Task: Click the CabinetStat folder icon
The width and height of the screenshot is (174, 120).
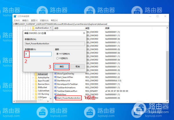Action: coord(36,91)
